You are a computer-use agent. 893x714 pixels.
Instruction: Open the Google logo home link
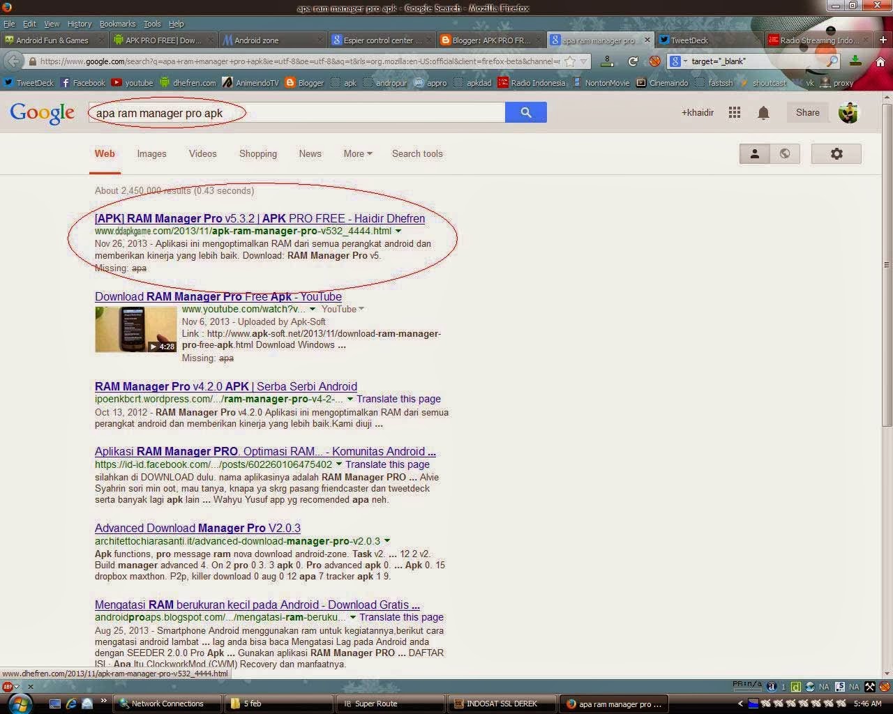coord(42,113)
